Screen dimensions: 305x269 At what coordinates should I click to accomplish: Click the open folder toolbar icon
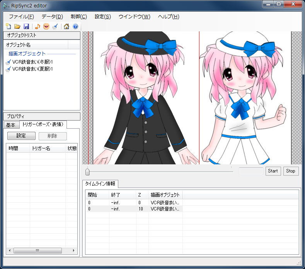[x=17, y=26]
